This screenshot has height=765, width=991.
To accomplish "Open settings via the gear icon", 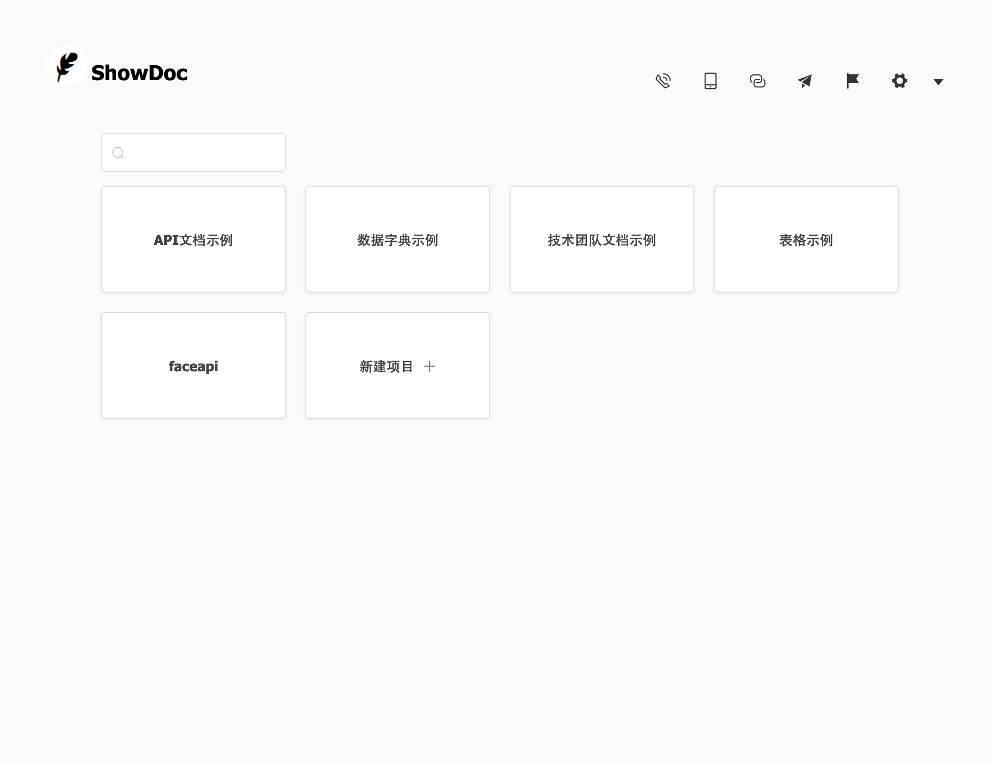I will coord(900,81).
